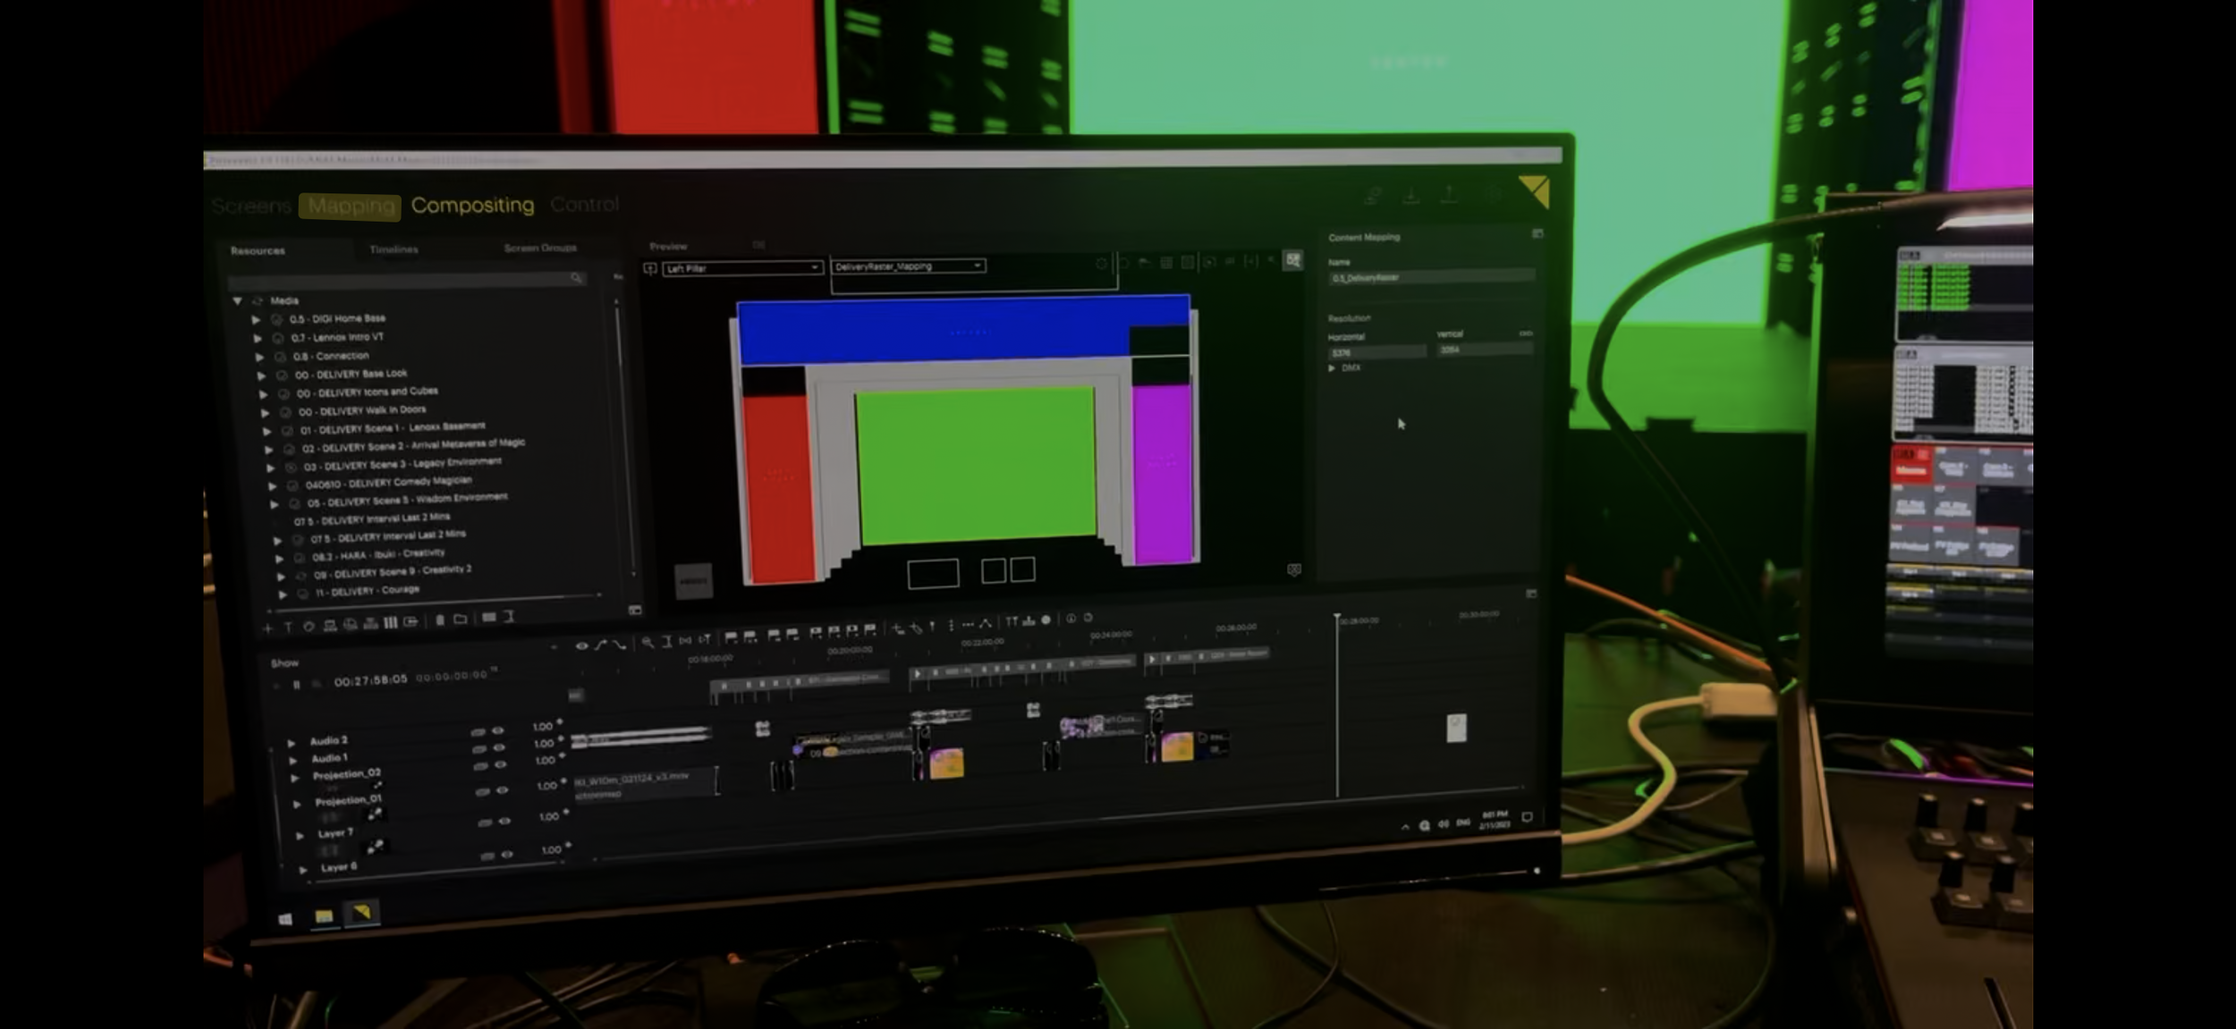Open the Screen Groups panel tab

(540, 247)
